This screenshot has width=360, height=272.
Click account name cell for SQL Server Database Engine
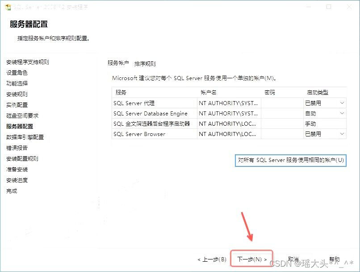[229, 113]
